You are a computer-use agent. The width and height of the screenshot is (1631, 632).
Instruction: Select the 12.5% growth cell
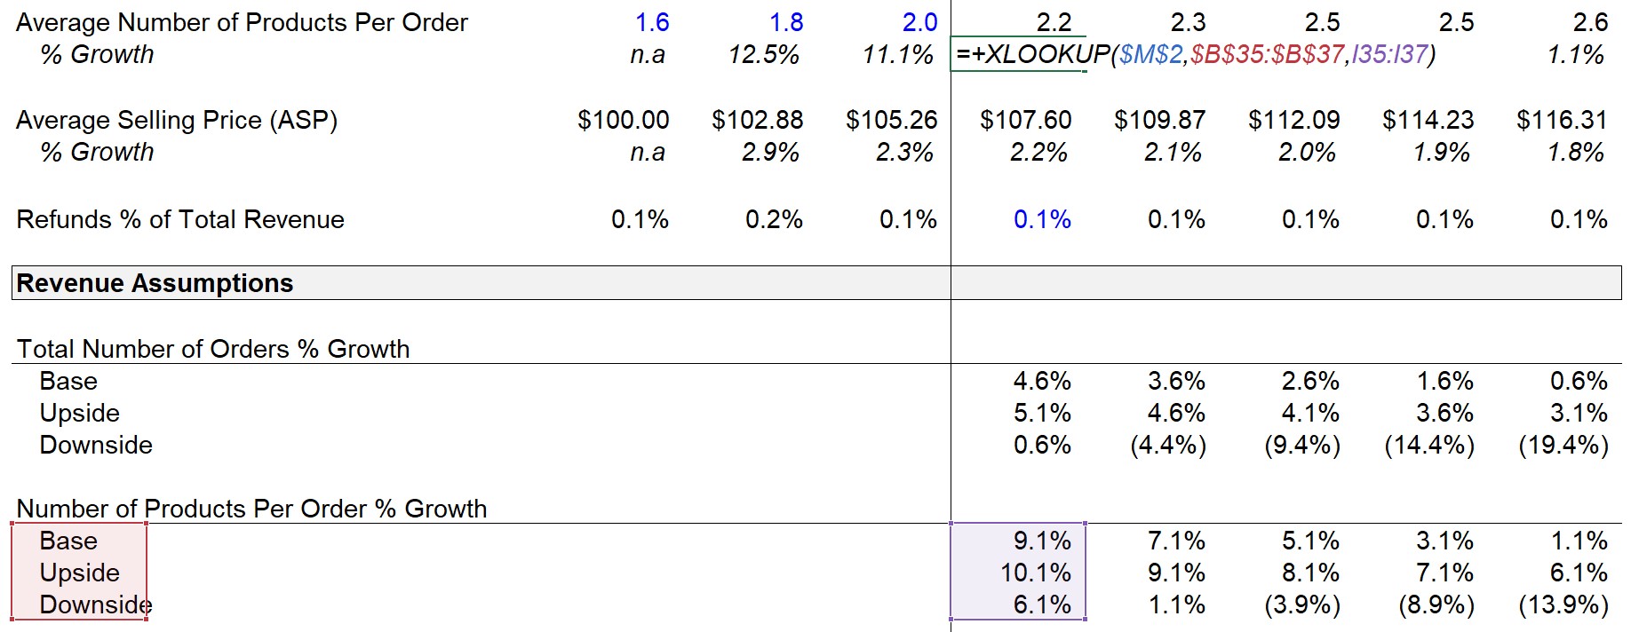click(763, 55)
